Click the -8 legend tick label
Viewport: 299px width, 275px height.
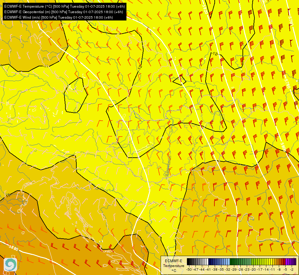click(279, 270)
